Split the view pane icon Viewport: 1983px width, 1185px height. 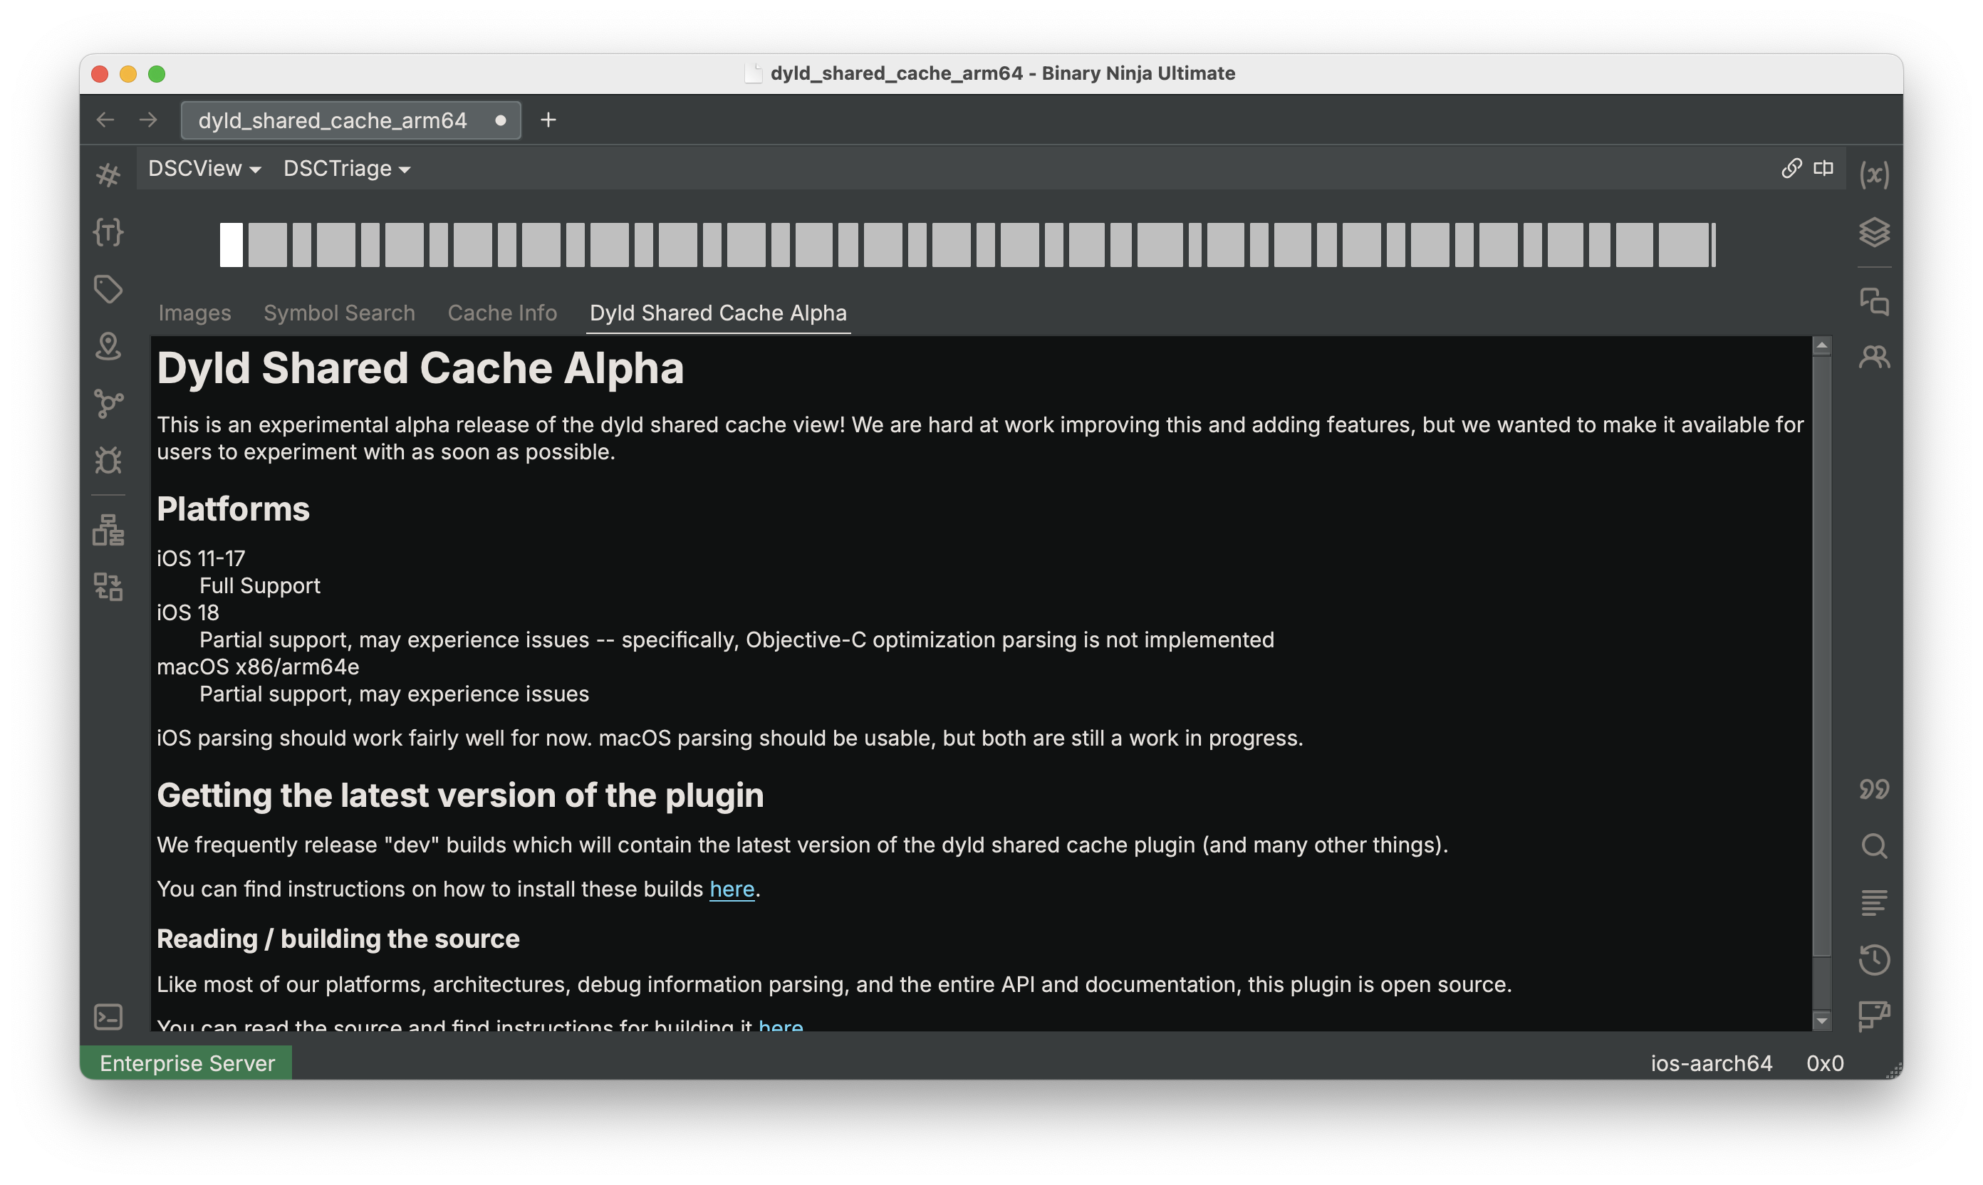[1823, 167]
